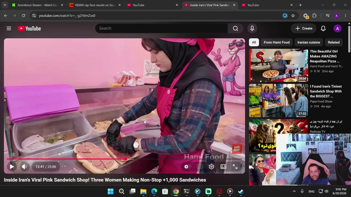Open 'I Found Iran's Tiniest Sandwich Shop' title
Image resolution: width=351 pixels, height=197 pixels.
pos(326,91)
